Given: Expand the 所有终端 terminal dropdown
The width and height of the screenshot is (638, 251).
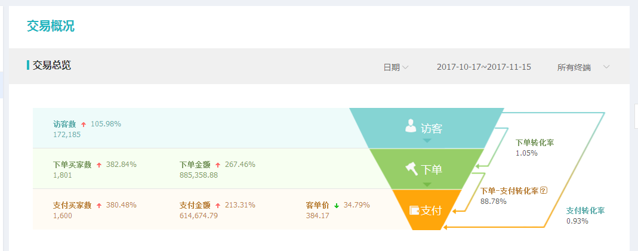Looking at the screenshot, I should pos(582,67).
